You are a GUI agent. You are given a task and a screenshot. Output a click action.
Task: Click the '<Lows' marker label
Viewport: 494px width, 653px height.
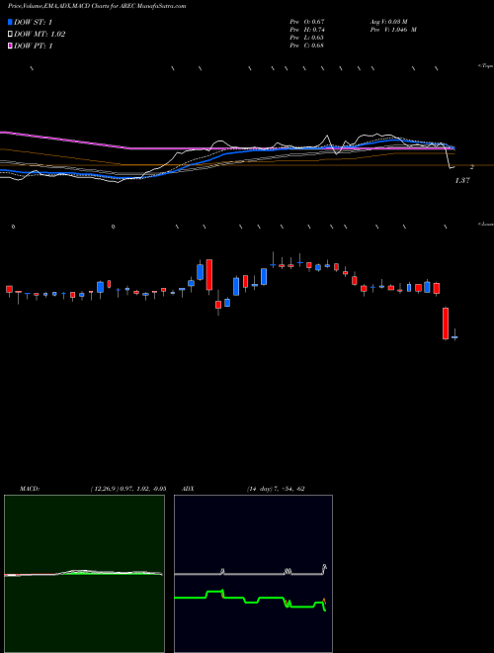pyautogui.click(x=485, y=224)
